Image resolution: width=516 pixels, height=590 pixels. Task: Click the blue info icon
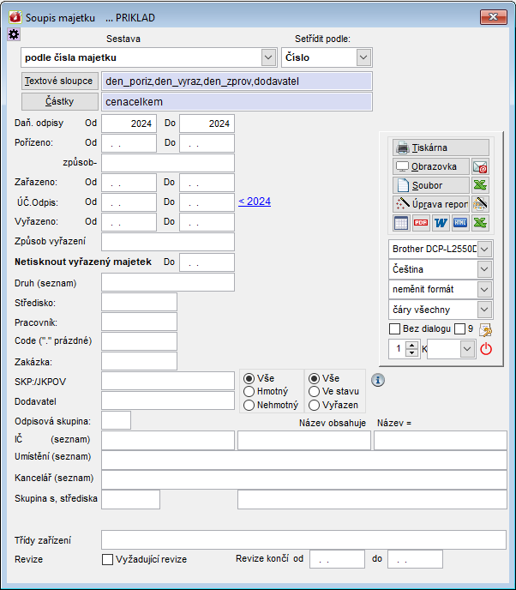378,380
